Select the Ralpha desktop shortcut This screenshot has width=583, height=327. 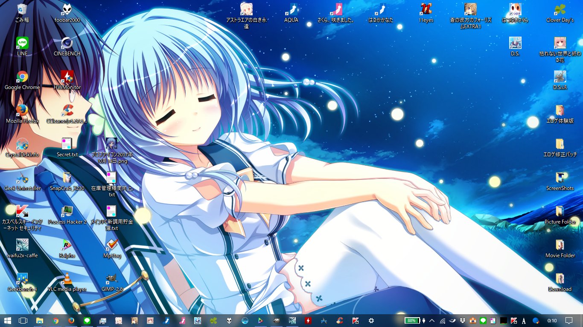67,248
